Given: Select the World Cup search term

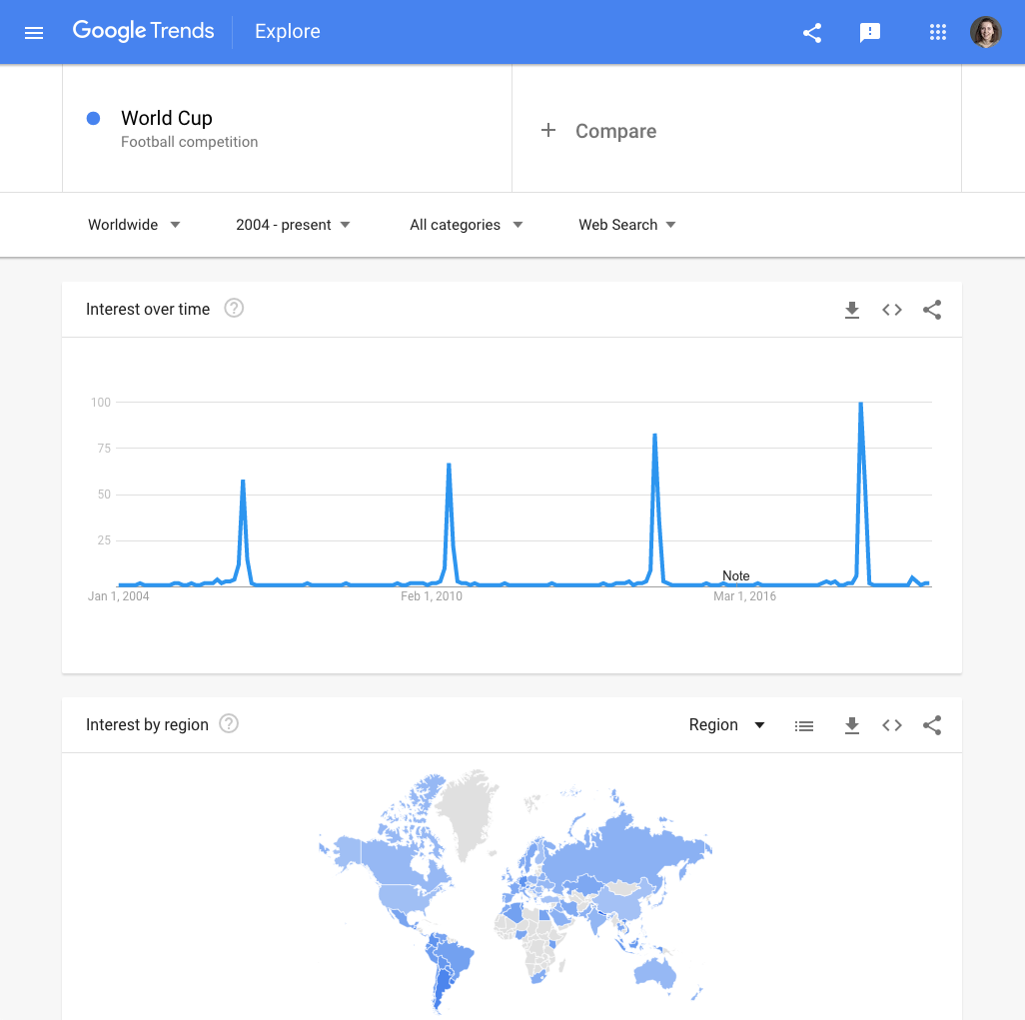Looking at the screenshot, I should point(167,118).
